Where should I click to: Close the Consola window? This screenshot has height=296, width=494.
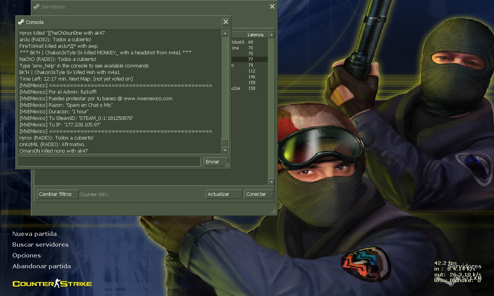click(x=226, y=22)
